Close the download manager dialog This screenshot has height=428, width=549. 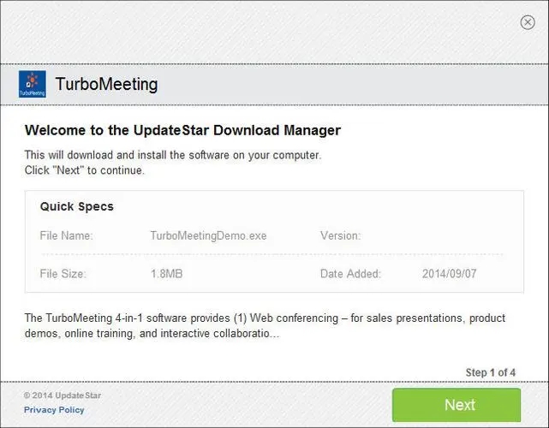528,22
